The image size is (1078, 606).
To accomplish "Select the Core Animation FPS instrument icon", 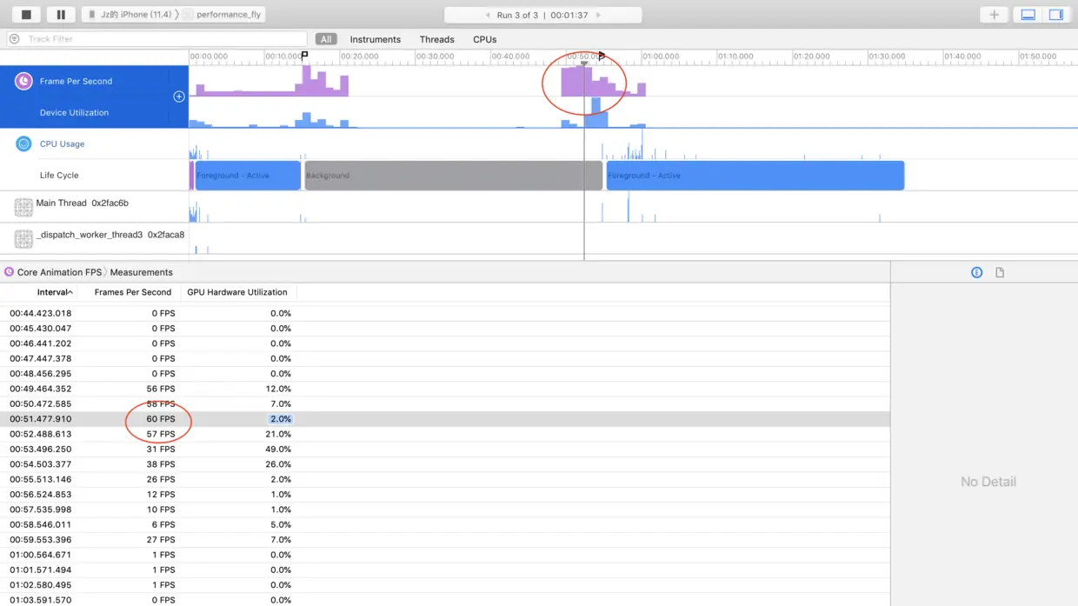I will click(x=23, y=81).
